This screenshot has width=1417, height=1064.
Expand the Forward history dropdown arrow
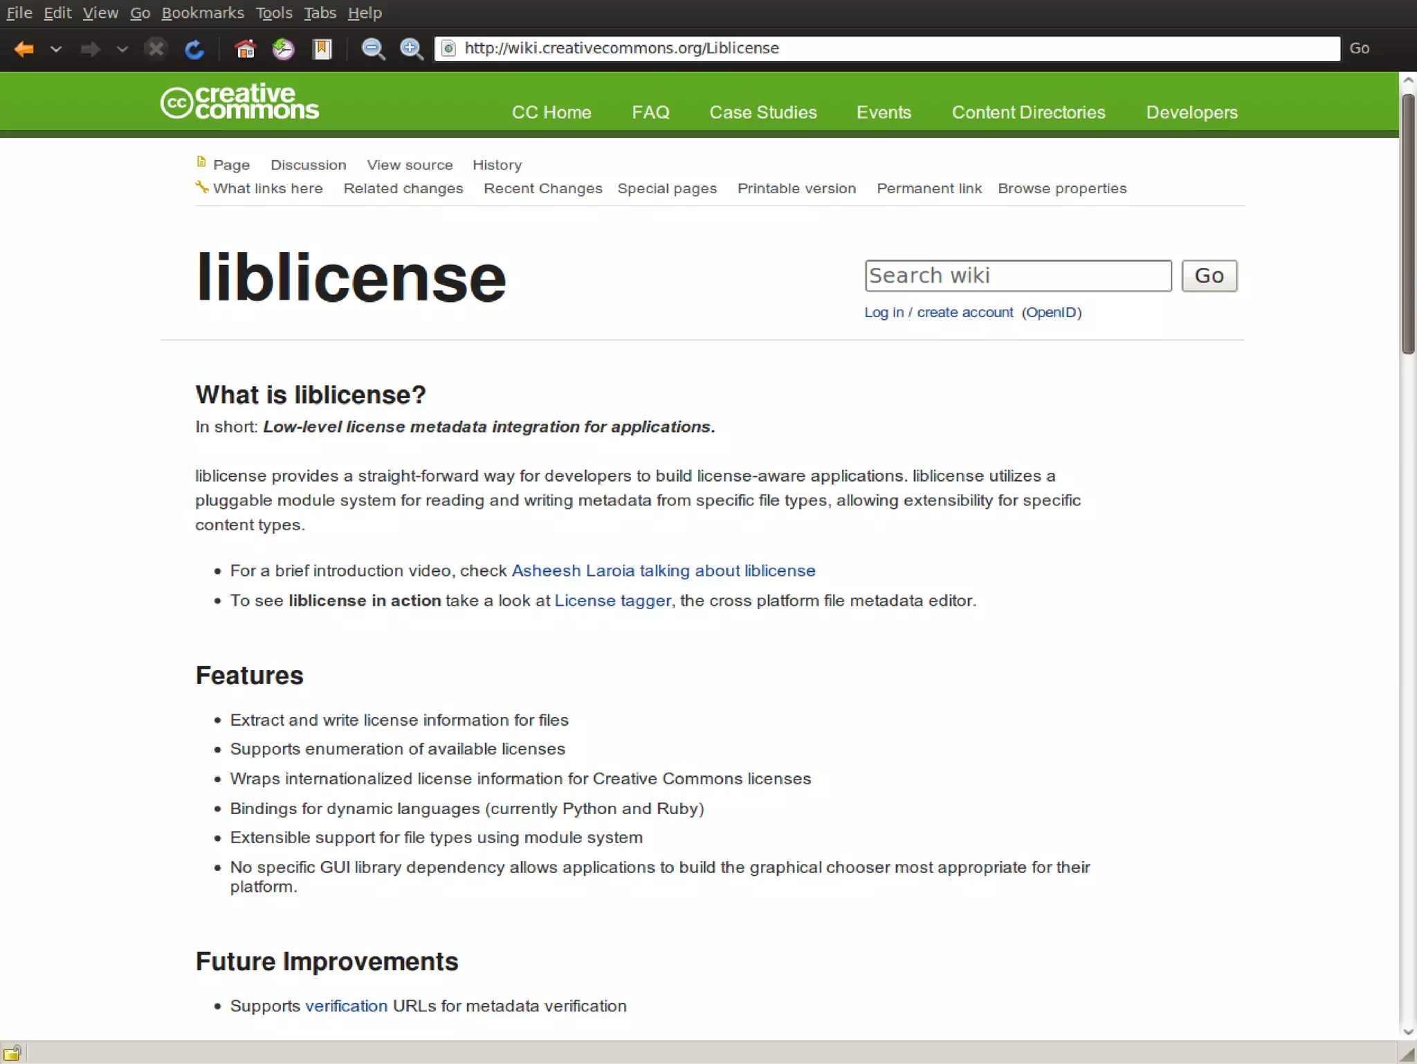[122, 49]
